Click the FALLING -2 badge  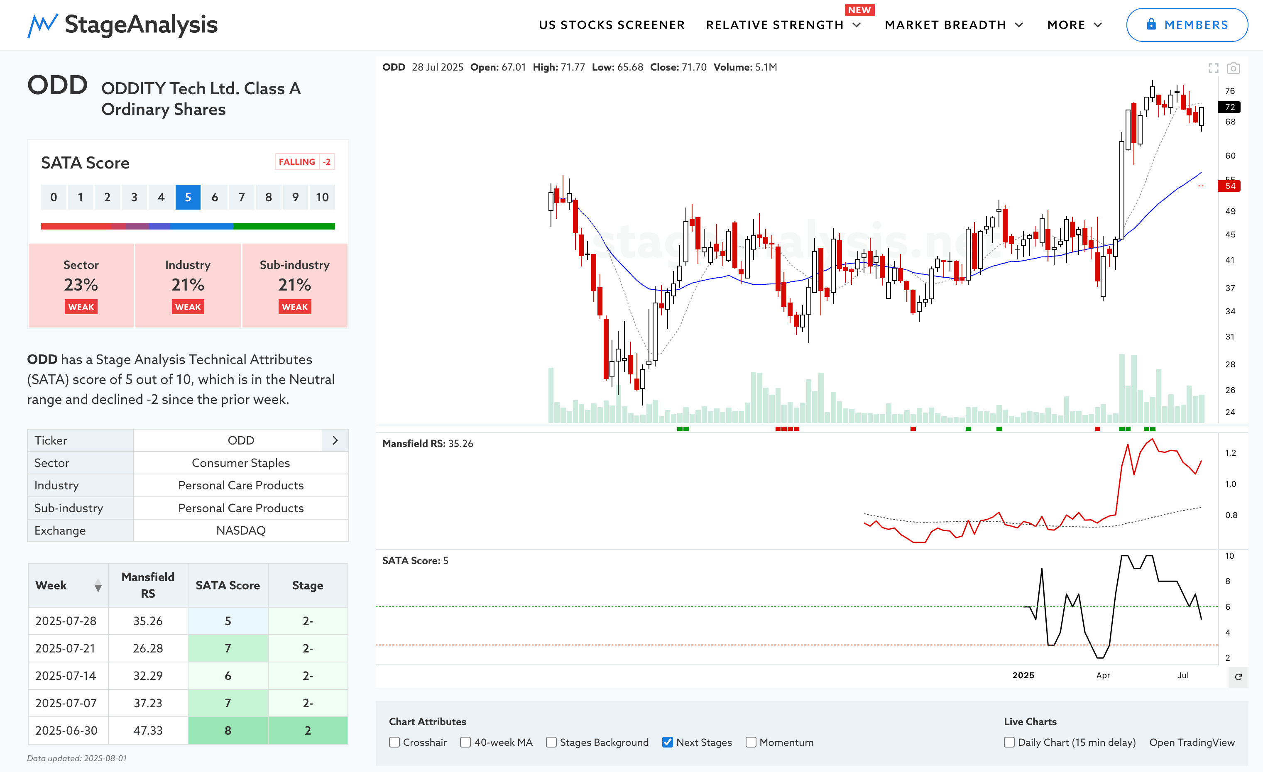[x=305, y=162]
